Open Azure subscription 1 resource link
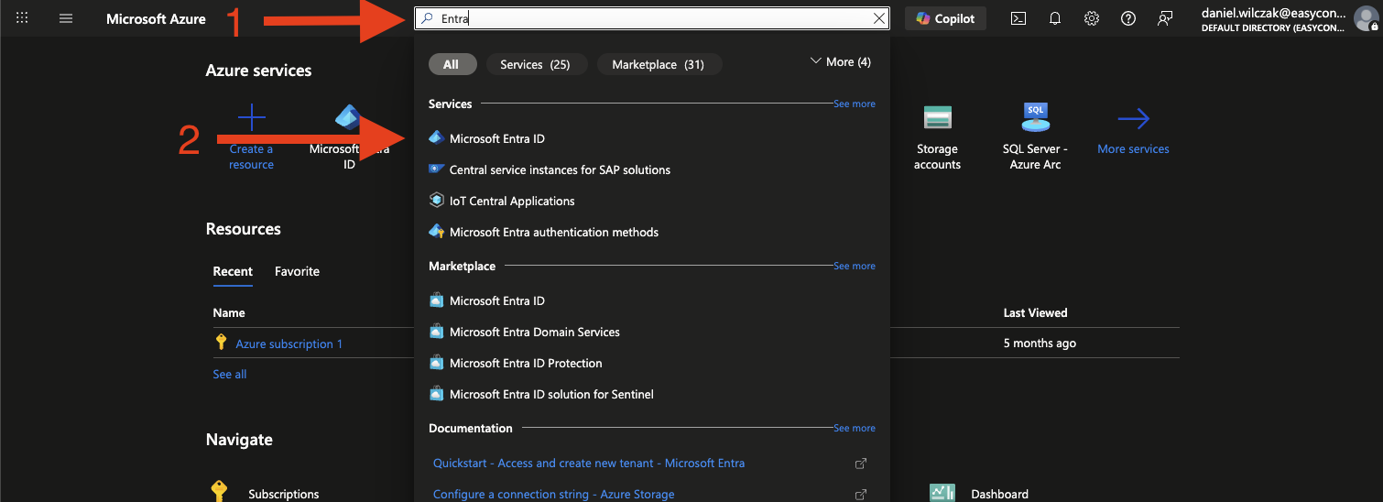This screenshot has width=1383, height=502. (x=289, y=344)
